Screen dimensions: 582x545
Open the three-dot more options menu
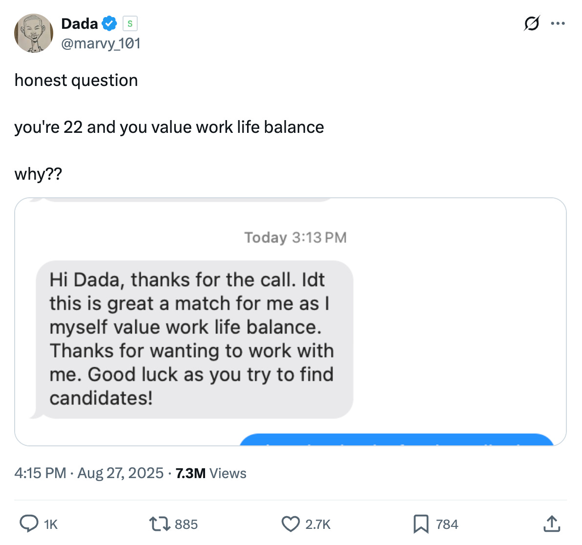click(558, 23)
